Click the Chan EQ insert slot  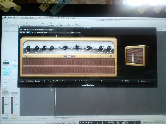[6, 73]
